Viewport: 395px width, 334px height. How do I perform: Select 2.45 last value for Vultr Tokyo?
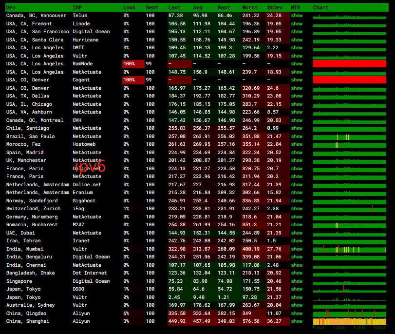coord(174,297)
